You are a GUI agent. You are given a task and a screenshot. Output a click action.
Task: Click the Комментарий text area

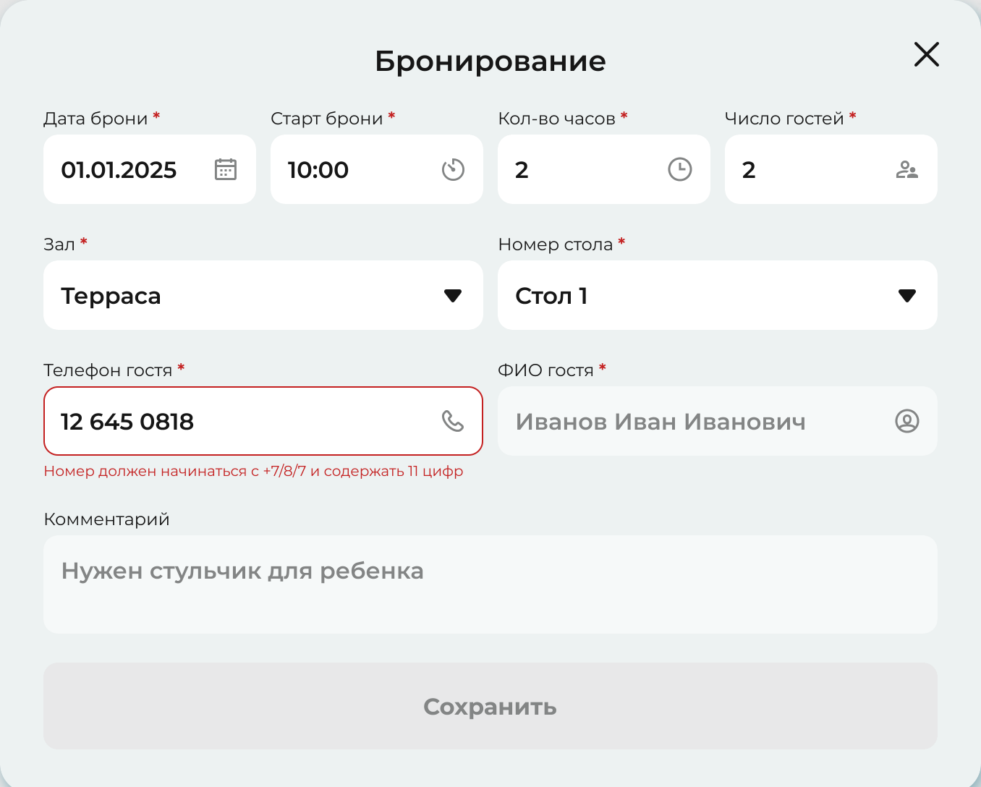tap(490, 584)
